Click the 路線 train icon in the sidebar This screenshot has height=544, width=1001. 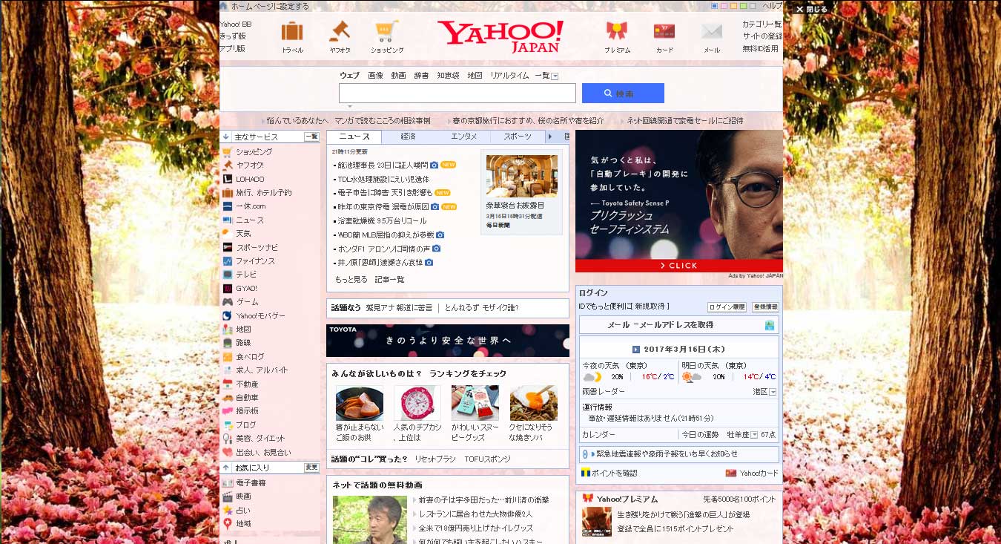(x=228, y=343)
